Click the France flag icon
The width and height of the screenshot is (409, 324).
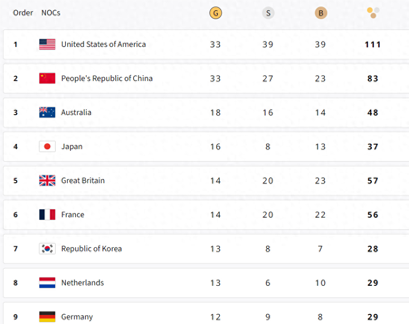[47, 215]
